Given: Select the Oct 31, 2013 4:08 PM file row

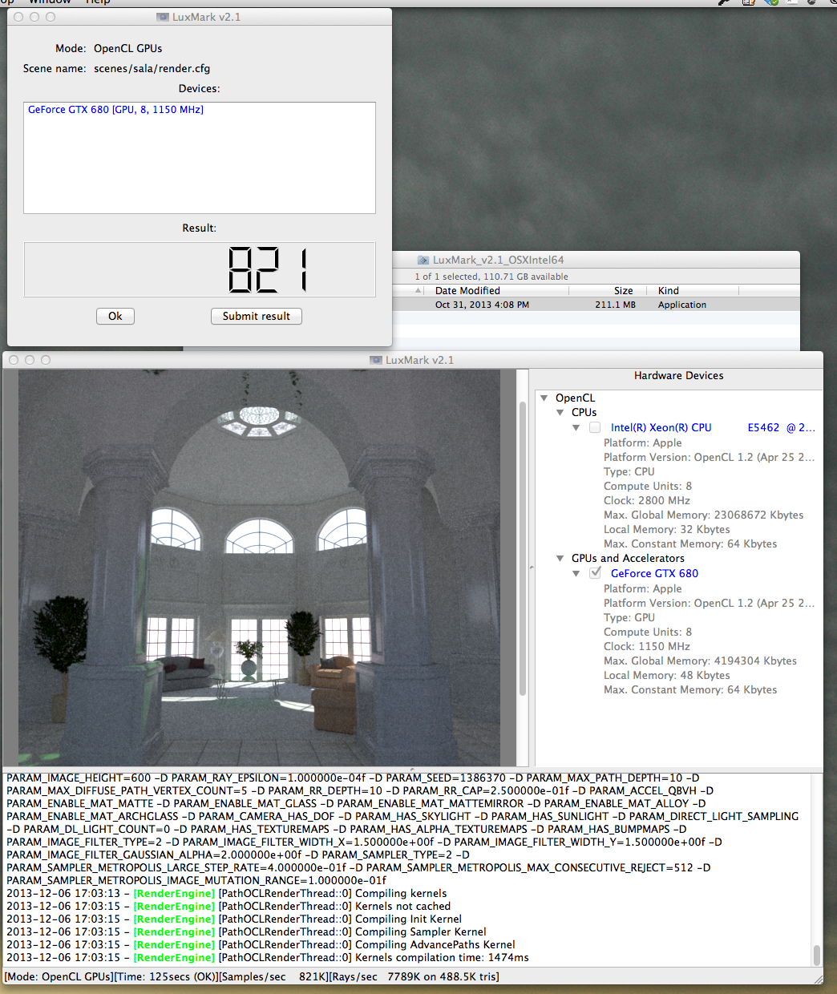Looking at the screenshot, I should 596,305.
